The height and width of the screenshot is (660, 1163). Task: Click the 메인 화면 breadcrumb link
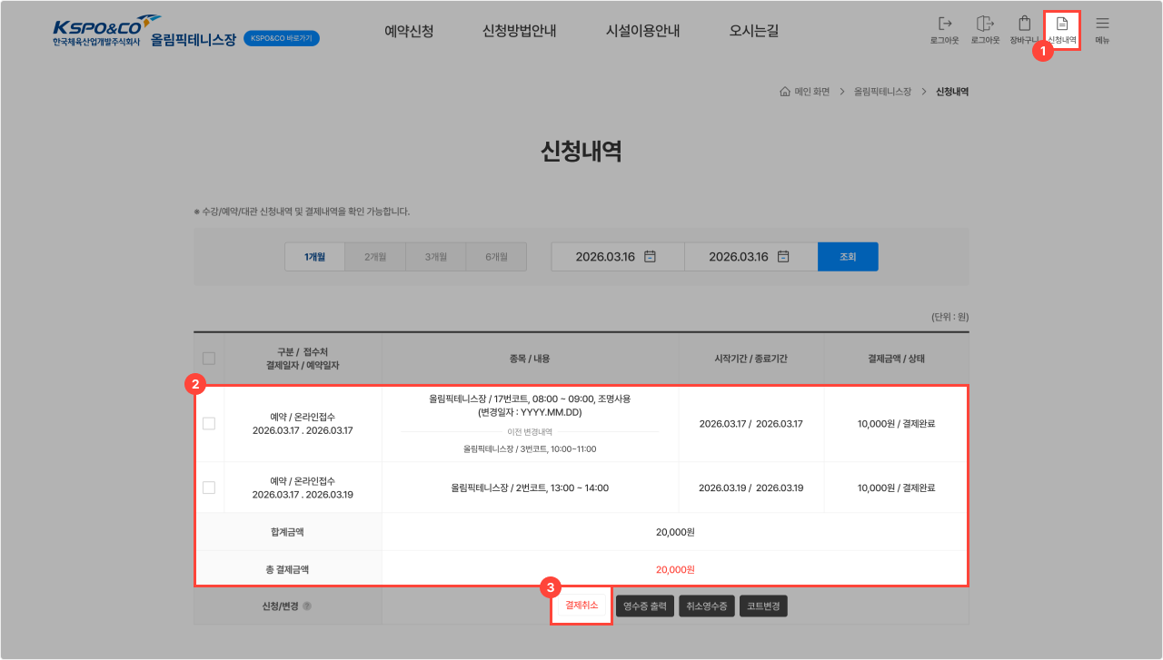(812, 92)
